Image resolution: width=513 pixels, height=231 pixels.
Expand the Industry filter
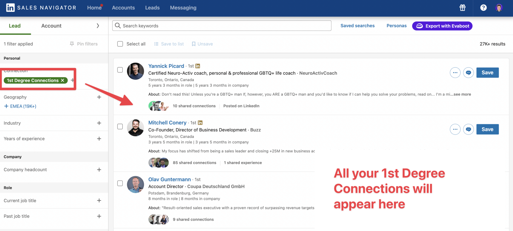(99, 123)
